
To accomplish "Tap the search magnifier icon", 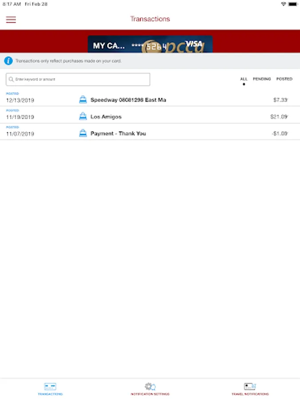I will point(11,80).
